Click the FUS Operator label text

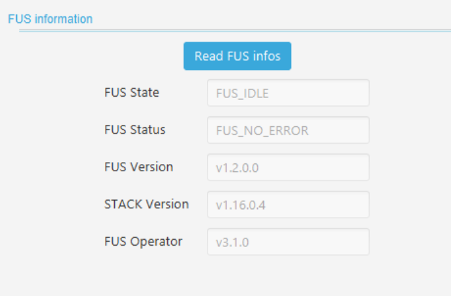(x=143, y=242)
